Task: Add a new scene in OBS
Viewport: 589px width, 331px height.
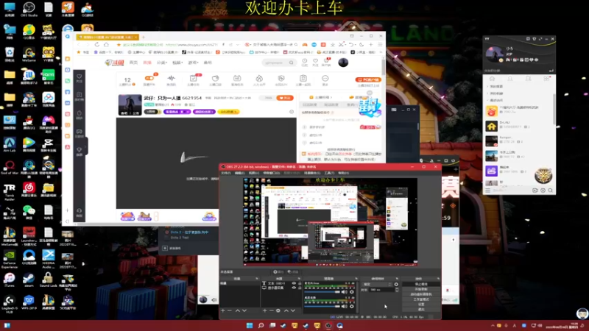Action: [x=223, y=310]
